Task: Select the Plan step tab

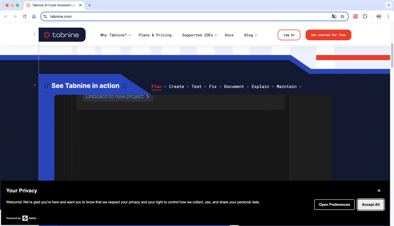Action: [156, 87]
